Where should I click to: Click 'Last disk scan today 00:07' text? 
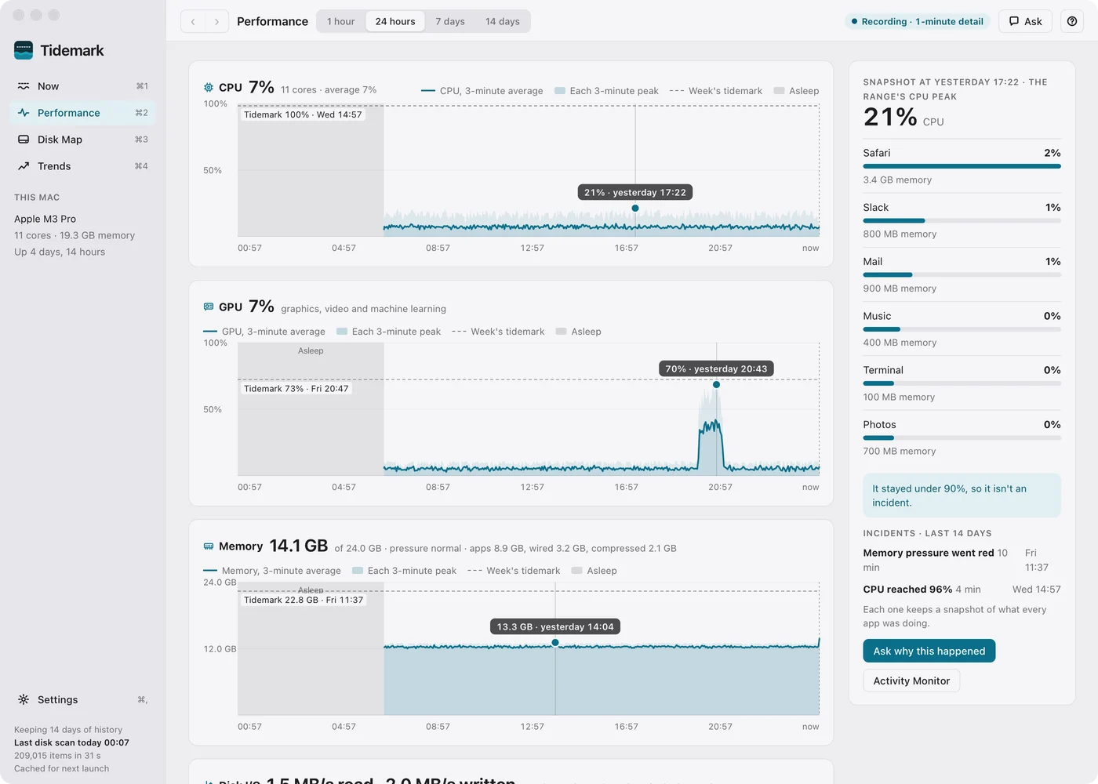[x=71, y=742]
